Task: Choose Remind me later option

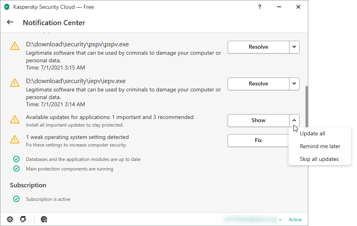Action: point(319,147)
